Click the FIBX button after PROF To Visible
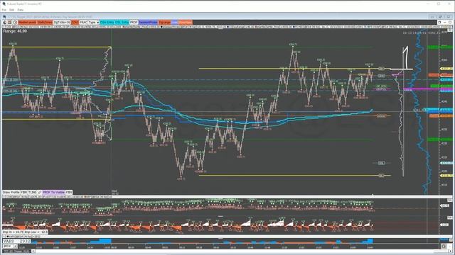 pos(69,192)
